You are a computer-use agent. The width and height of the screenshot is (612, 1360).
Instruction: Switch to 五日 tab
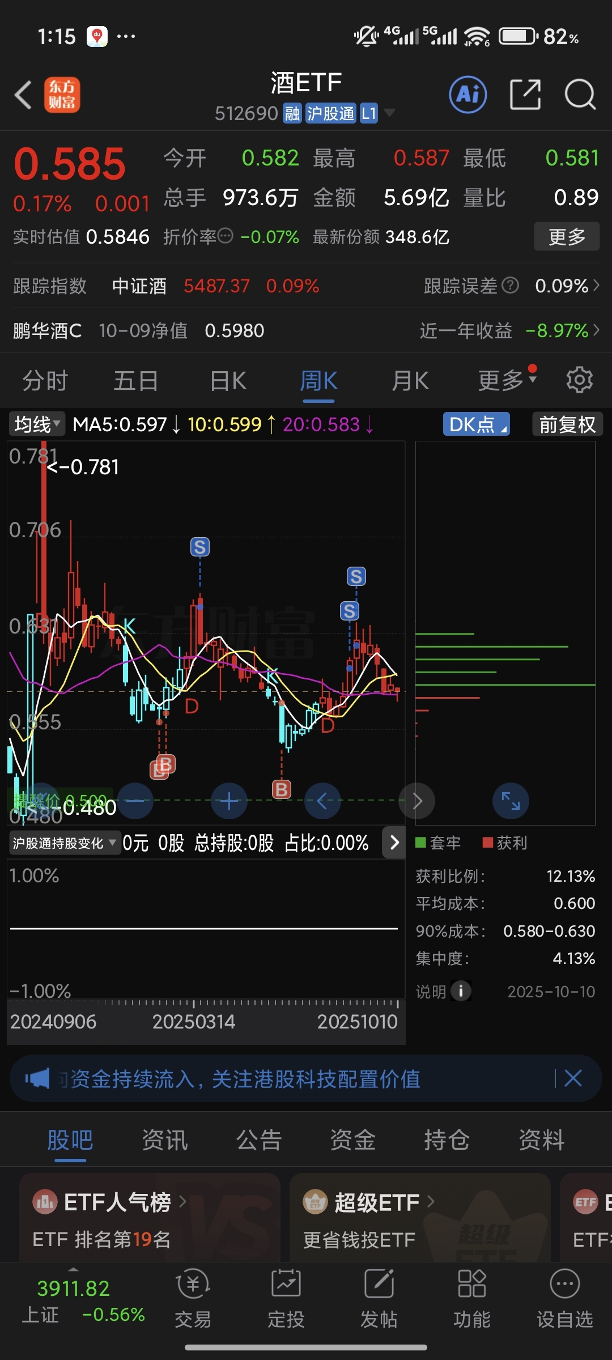136,380
